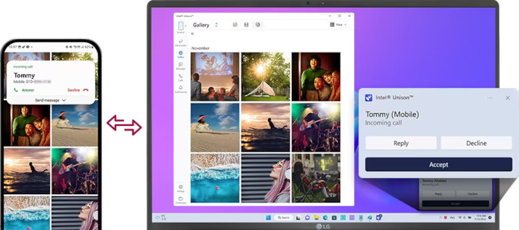519x230 pixels.
Task: Open the weather widget on taskbar
Action: pos(160,217)
